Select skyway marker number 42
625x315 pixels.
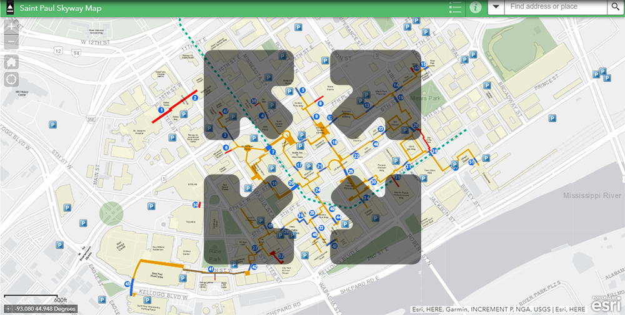255,267
